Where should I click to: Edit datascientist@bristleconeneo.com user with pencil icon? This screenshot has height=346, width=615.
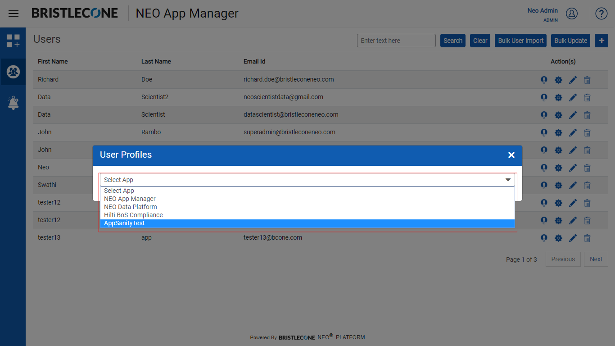[x=573, y=115]
